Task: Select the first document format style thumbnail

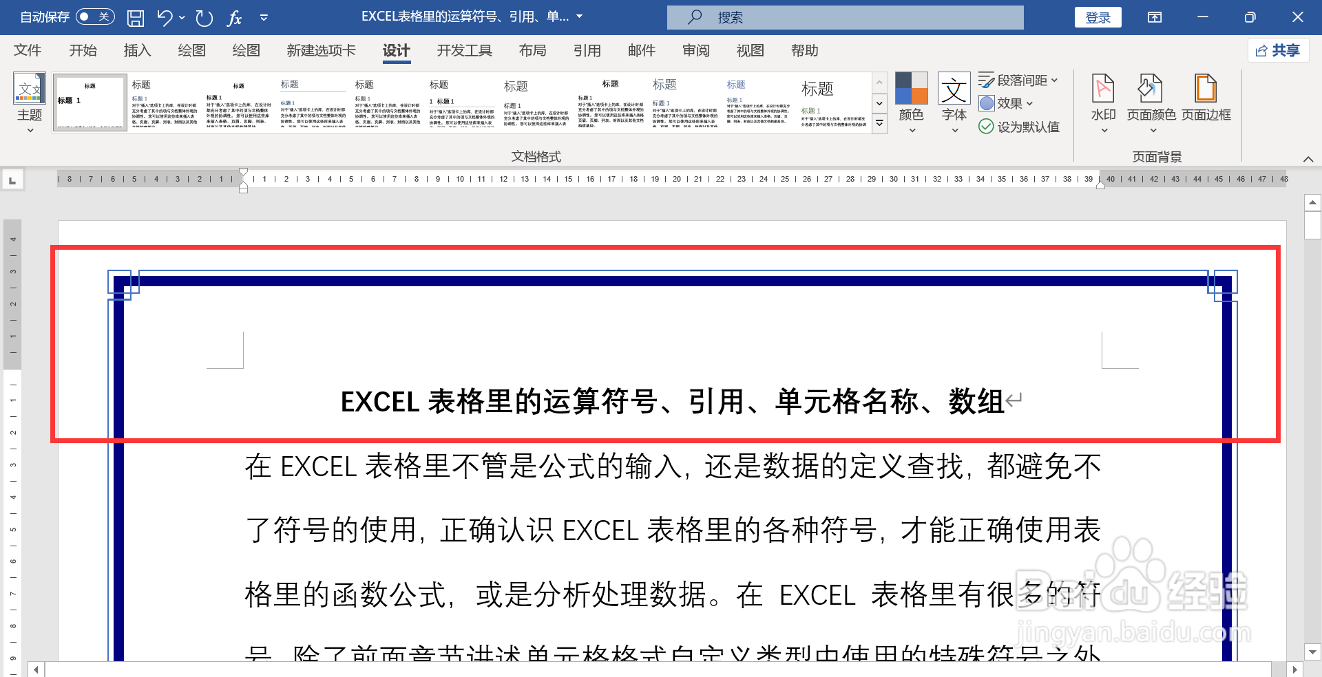Action: coord(90,103)
